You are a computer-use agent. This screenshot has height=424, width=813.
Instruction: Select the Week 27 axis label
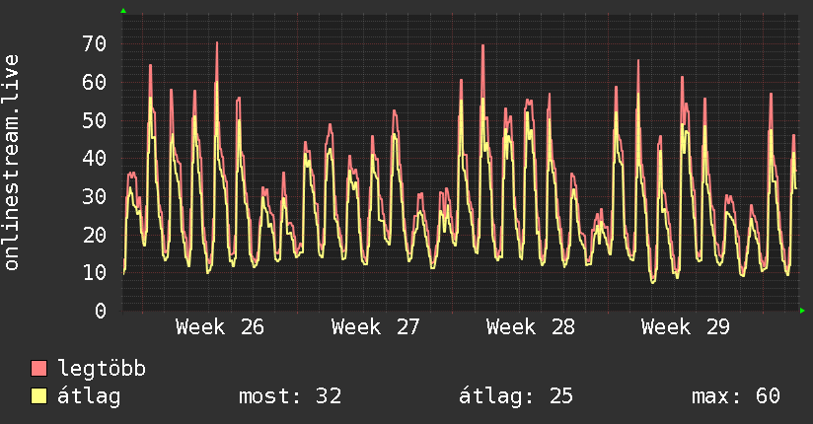coord(375,327)
